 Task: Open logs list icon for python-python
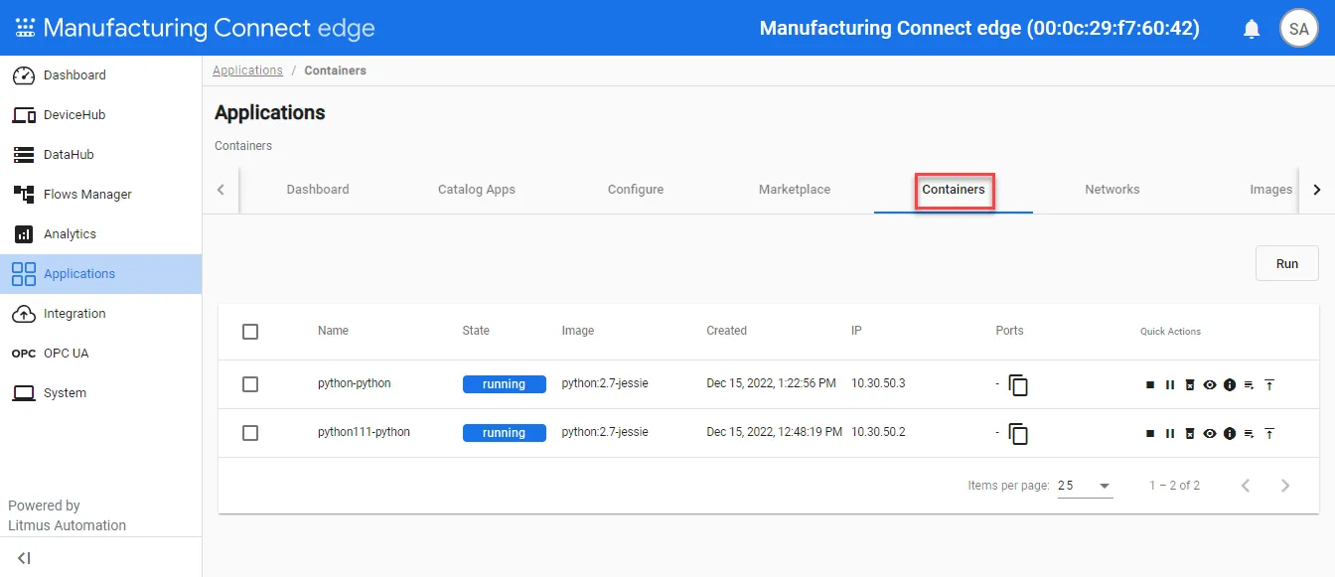pyautogui.click(x=1250, y=384)
